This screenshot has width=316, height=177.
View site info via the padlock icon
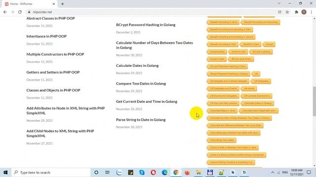coord(29,12)
